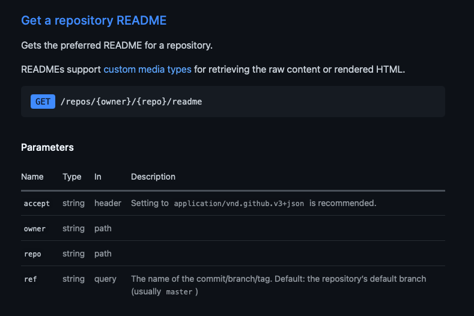This screenshot has width=474, height=316.
Task: Click the application/vnd.github.v3+json code snippet
Action: pyautogui.click(x=239, y=204)
